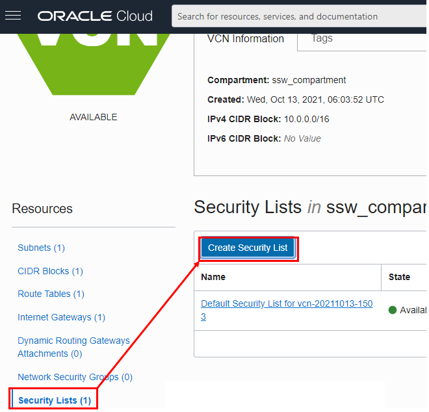This screenshot has height=412, width=429.
Task: Open Subnets (1) resource
Action: pyautogui.click(x=41, y=248)
